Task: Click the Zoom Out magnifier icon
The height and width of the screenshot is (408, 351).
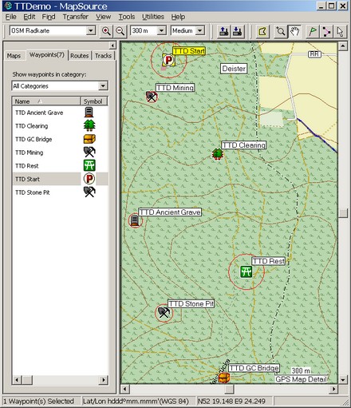Action: pos(120,31)
